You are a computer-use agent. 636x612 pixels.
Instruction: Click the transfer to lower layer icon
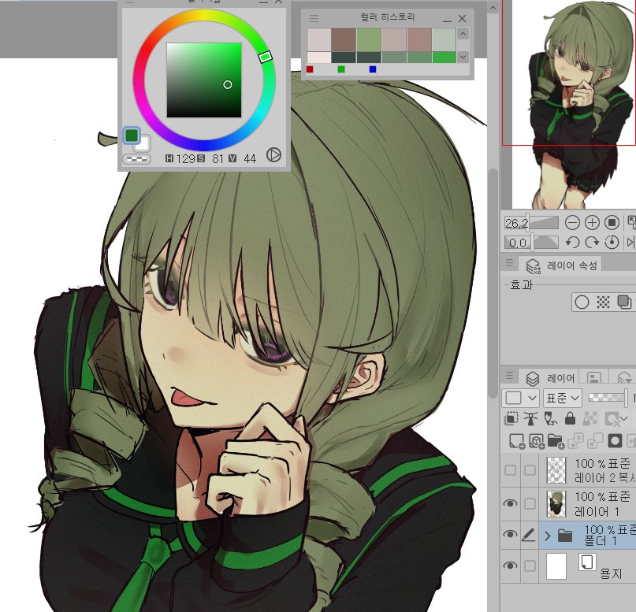[575, 441]
